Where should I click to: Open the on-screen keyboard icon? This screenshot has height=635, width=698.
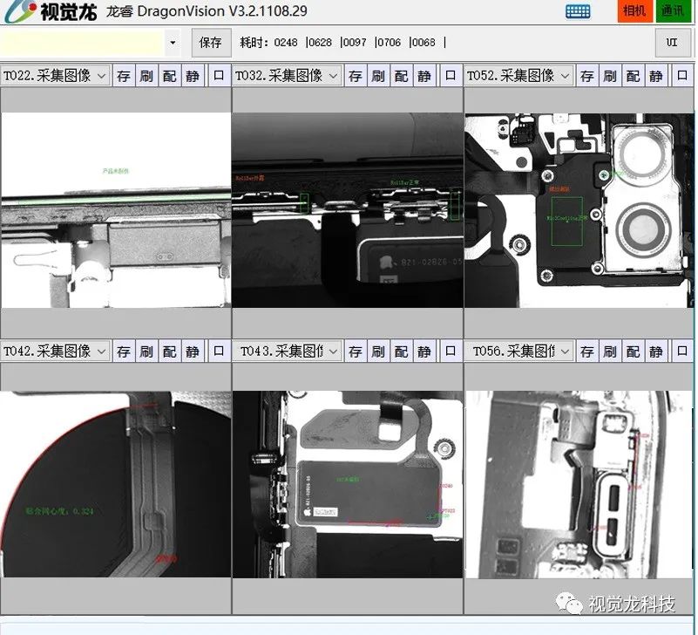(578, 10)
